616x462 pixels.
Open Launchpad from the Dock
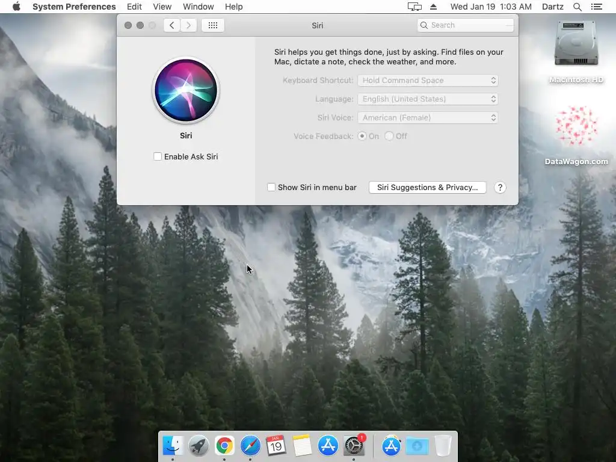point(199,446)
